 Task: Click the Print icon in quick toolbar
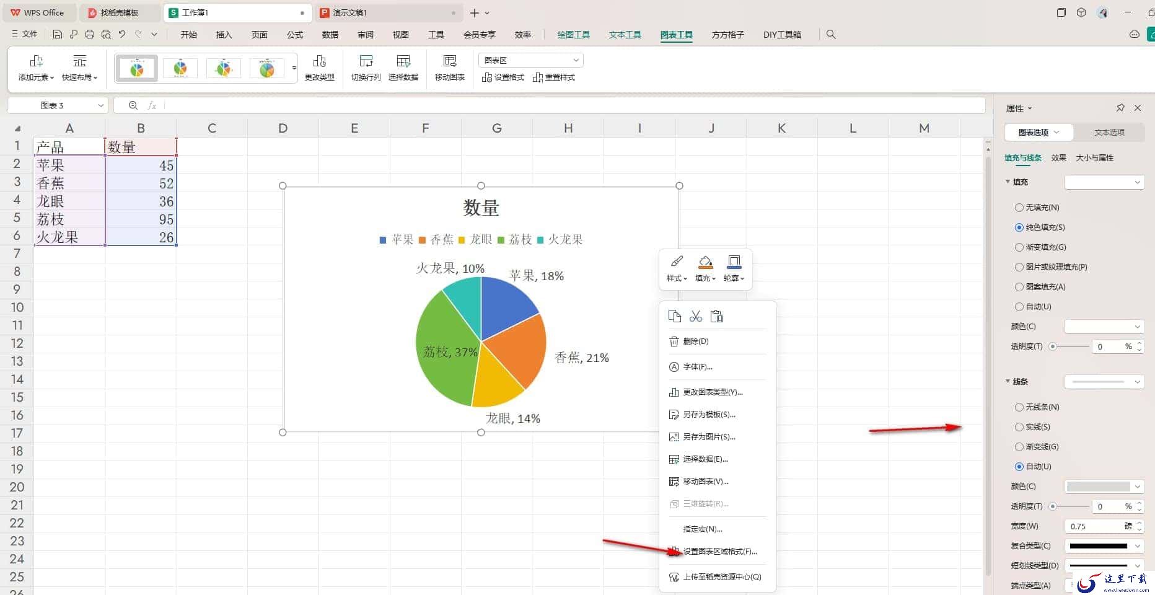(90, 35)
